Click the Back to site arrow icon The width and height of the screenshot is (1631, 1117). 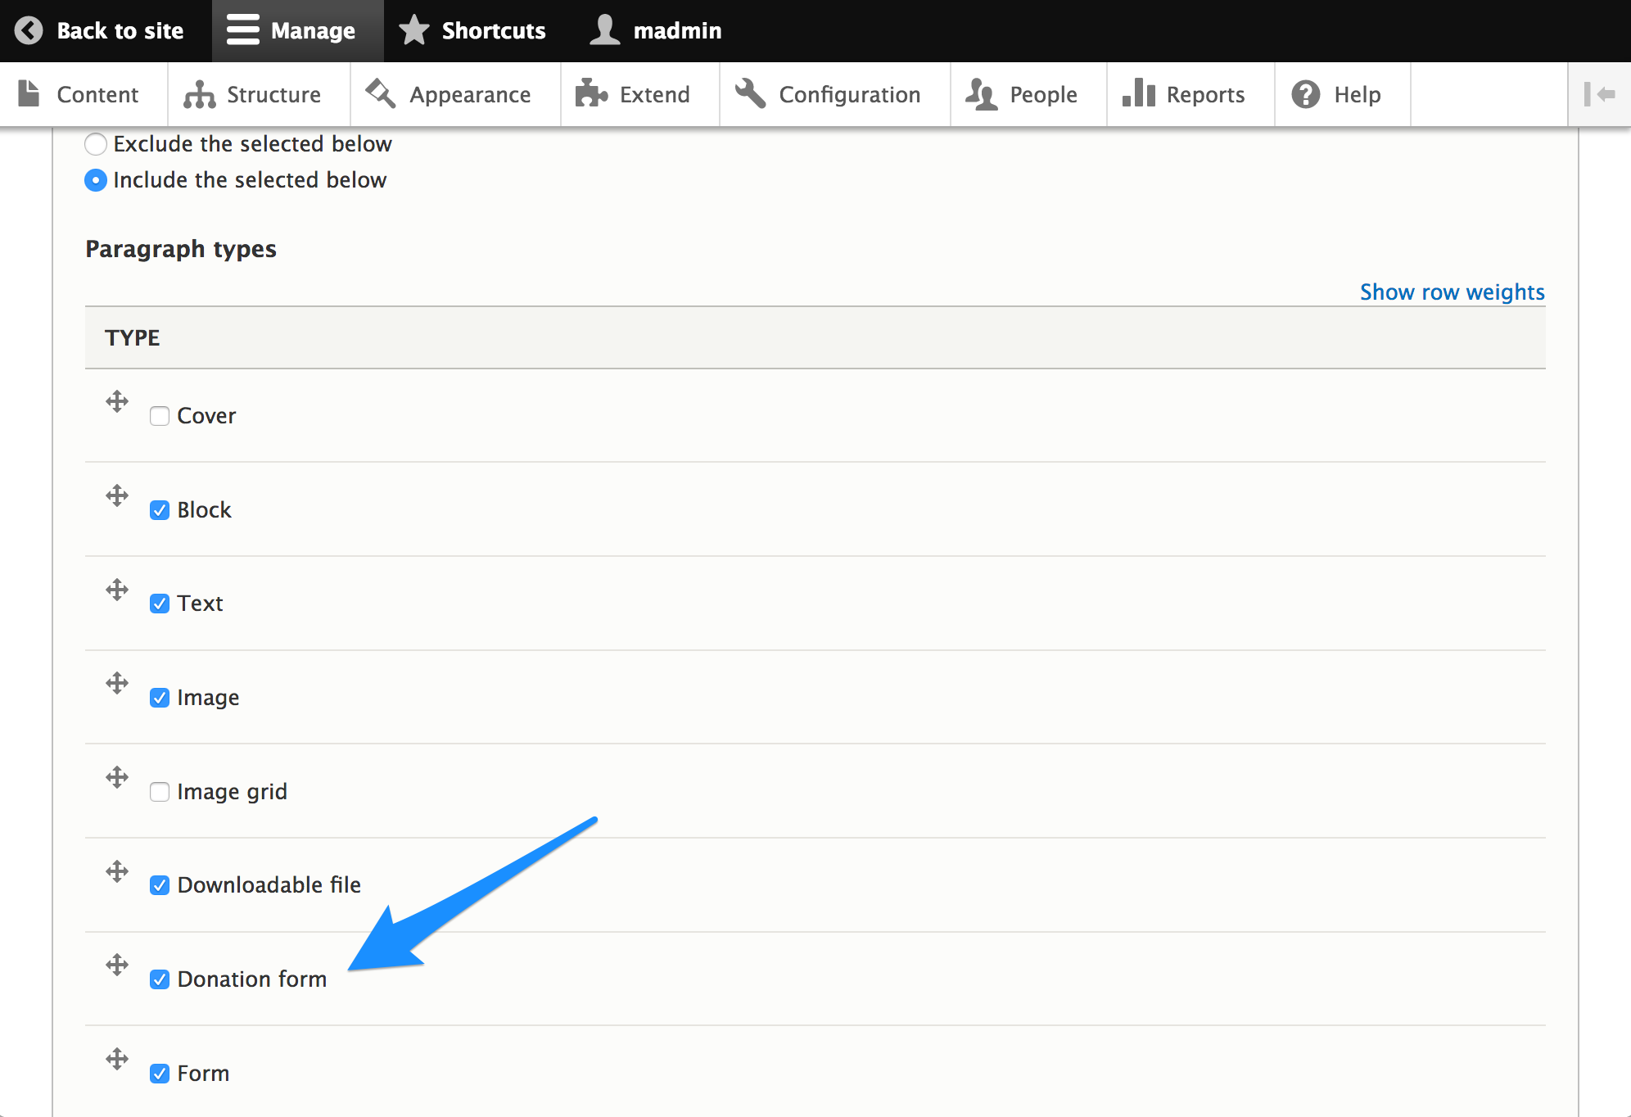pos(29,30)
